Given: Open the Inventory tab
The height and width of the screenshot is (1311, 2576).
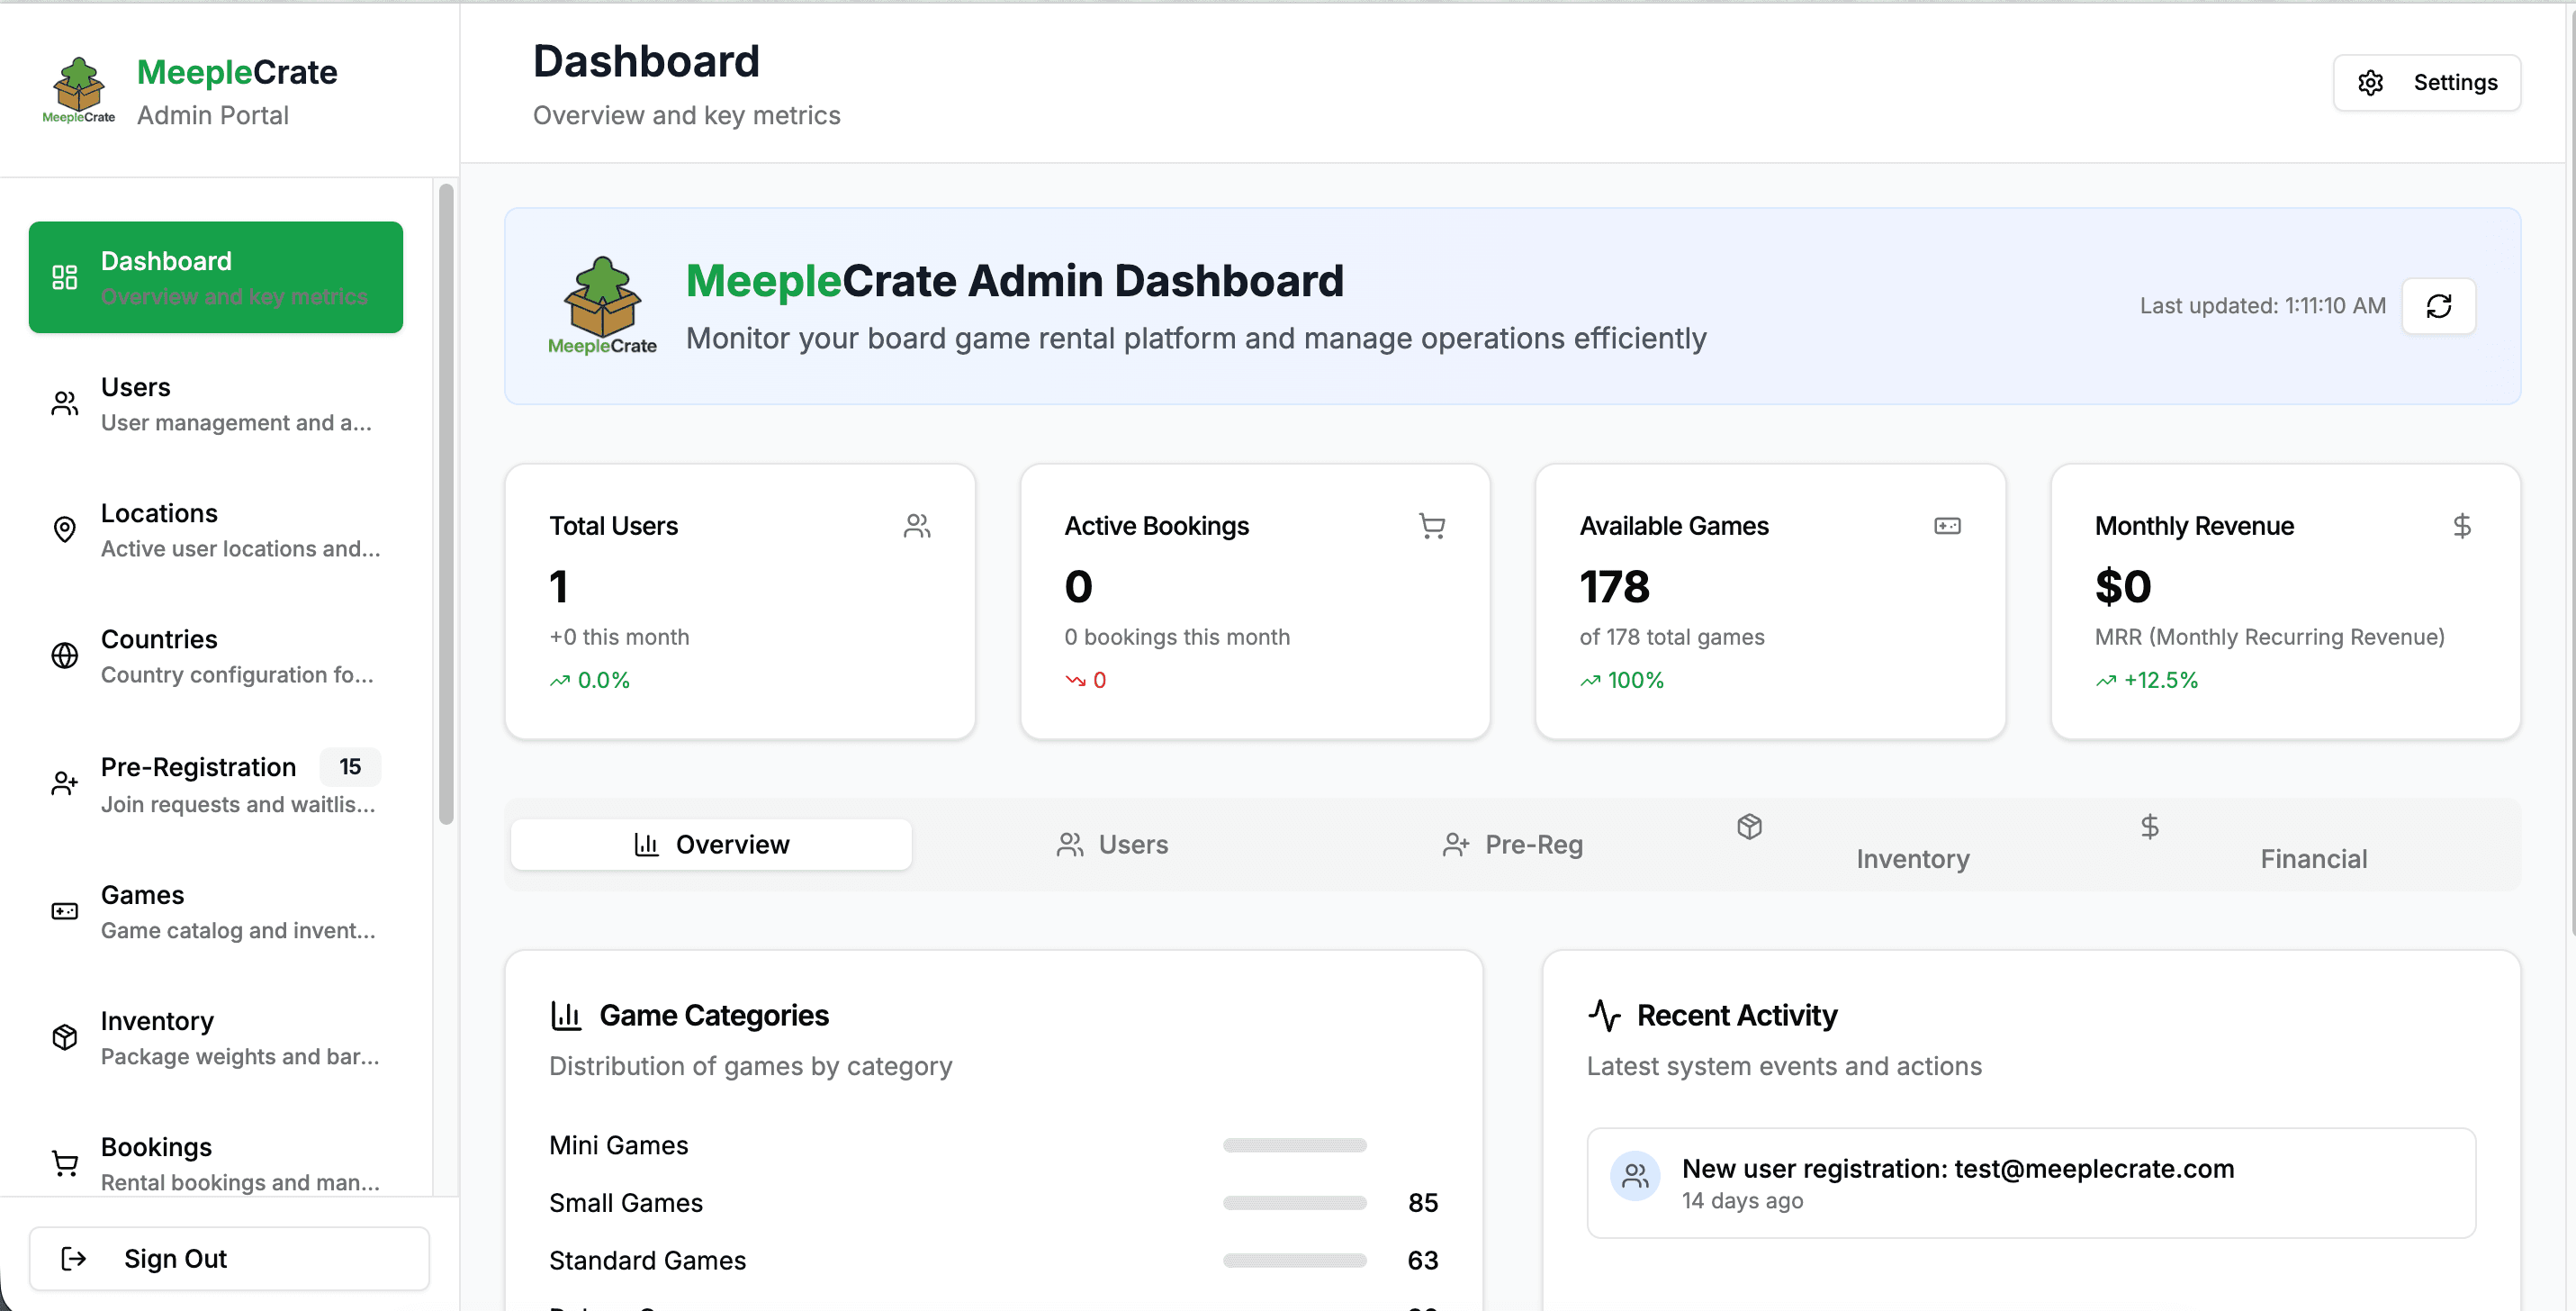Looking at the screenshot, I should 1913,845.
